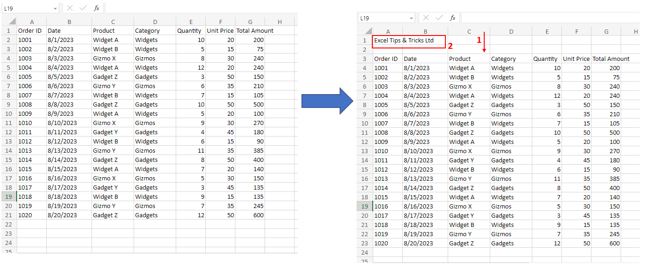Click the fx Insert Function icon in left spreadsheet

click(x=96, y=8)
